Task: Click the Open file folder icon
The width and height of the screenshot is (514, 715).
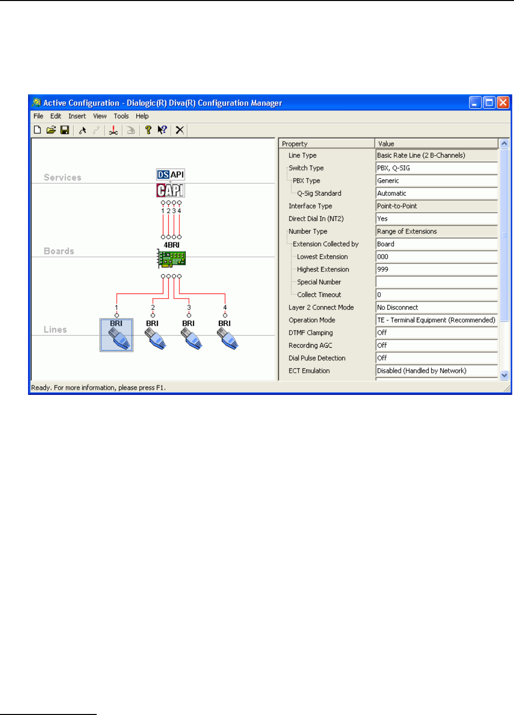Action: [x=51, y=130]
